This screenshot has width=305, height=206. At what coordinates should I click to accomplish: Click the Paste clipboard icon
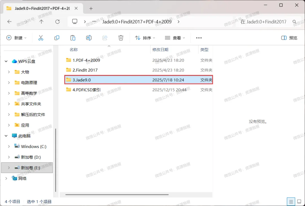73,38
